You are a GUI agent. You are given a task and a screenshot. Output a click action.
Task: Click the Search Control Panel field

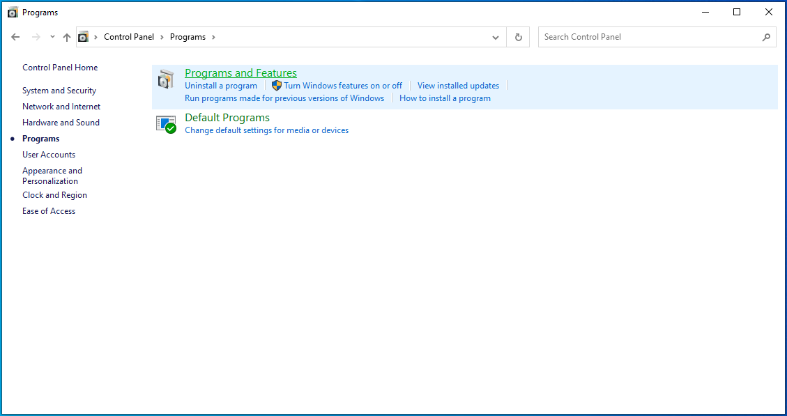click(x=648, y=38)
